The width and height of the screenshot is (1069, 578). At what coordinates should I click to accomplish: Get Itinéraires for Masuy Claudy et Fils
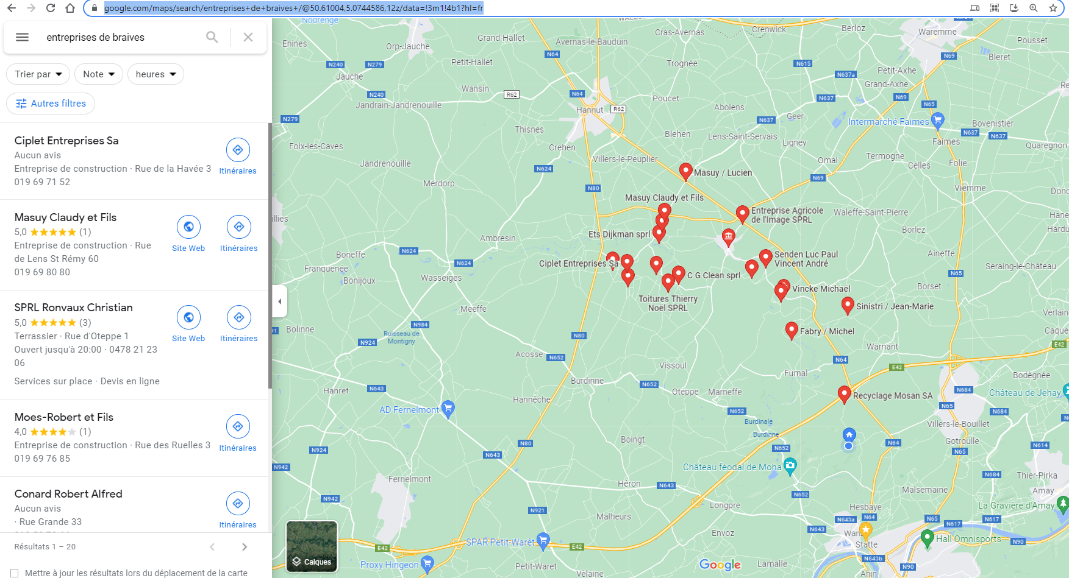coord(238,234)
